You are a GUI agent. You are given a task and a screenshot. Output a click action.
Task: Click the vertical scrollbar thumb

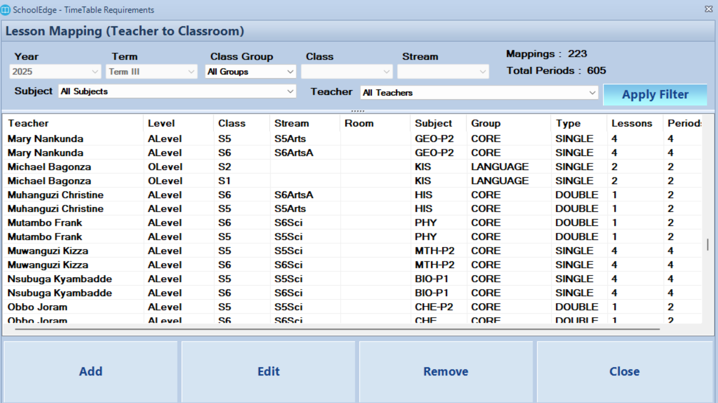707,245
